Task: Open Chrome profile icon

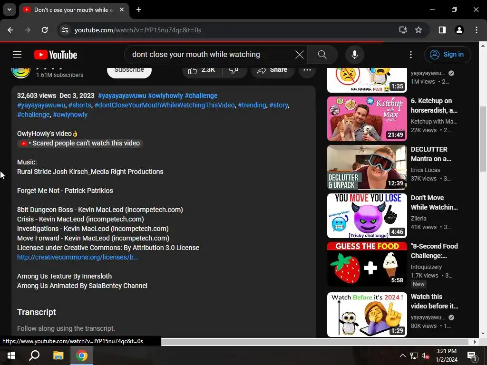Action: pyautogui.click(x=459, y=30)
